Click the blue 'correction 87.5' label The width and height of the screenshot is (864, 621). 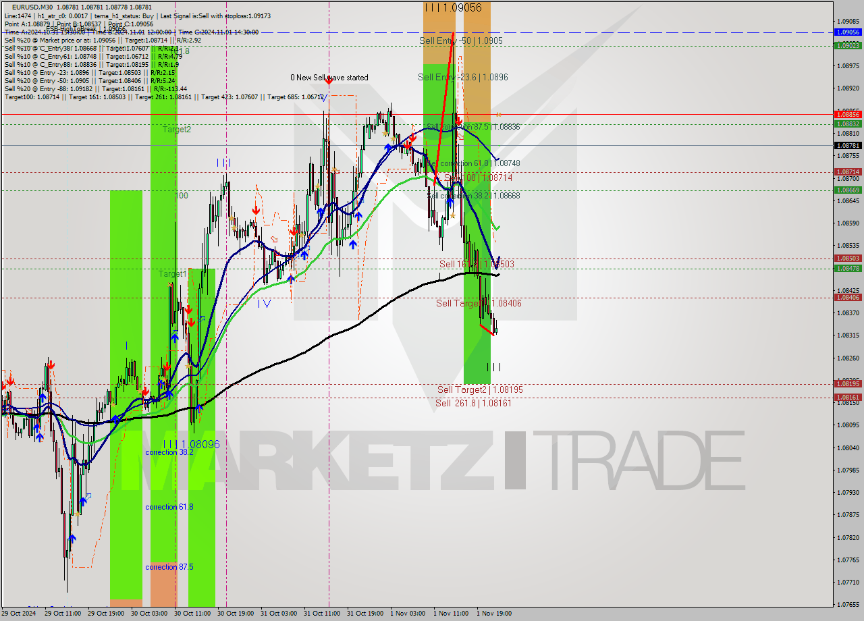pos(169,567)
